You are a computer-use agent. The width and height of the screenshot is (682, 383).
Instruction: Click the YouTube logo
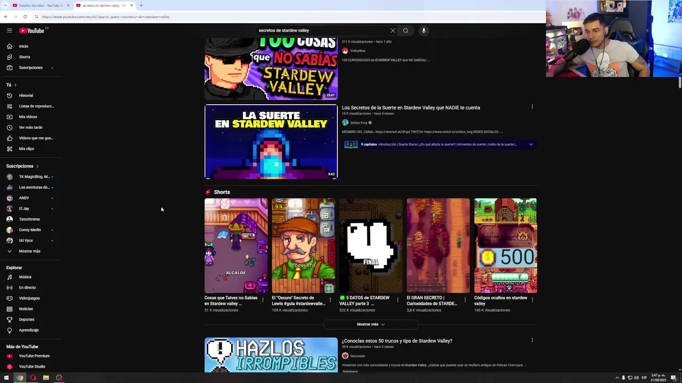click(x=32, y=30)
